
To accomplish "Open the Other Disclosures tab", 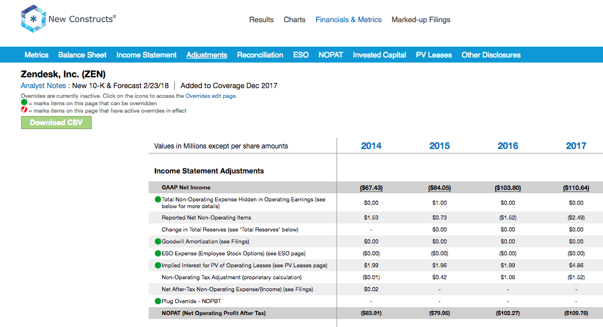I will [x=491, y=55].
